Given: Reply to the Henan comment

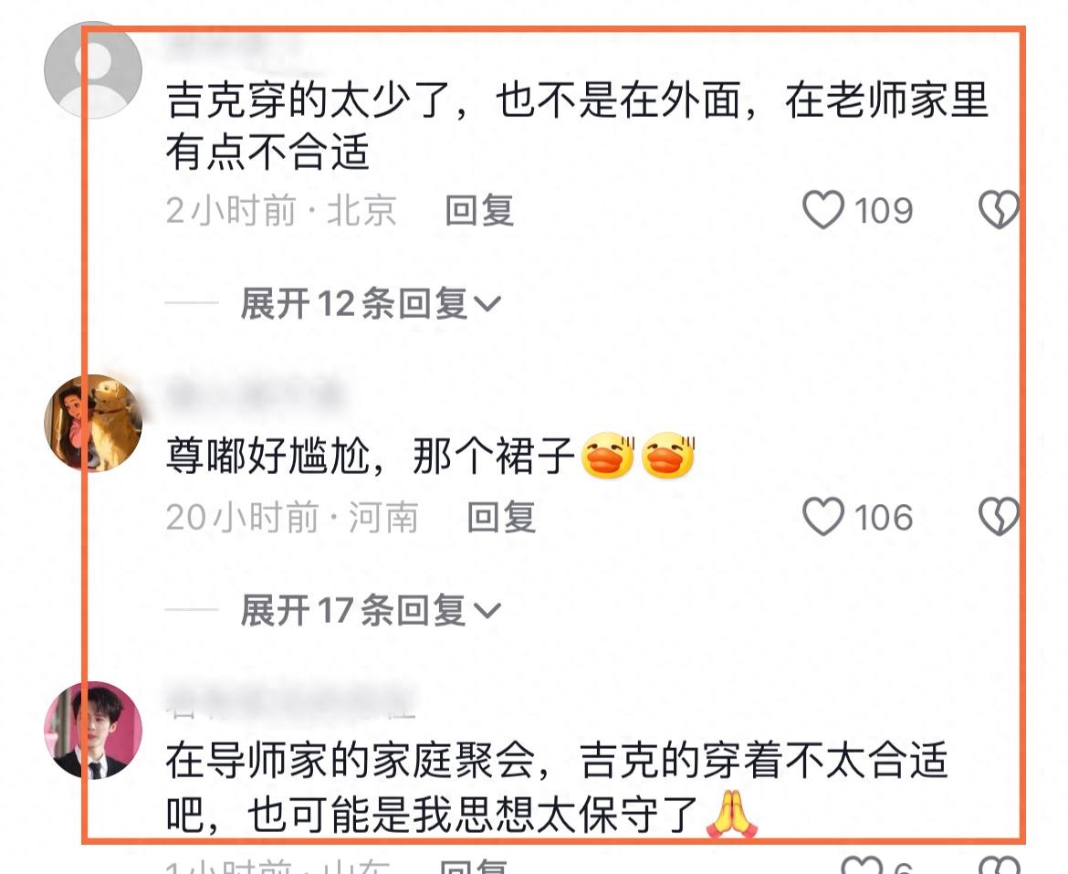Looking at the screenshot, I should [501, 517].
